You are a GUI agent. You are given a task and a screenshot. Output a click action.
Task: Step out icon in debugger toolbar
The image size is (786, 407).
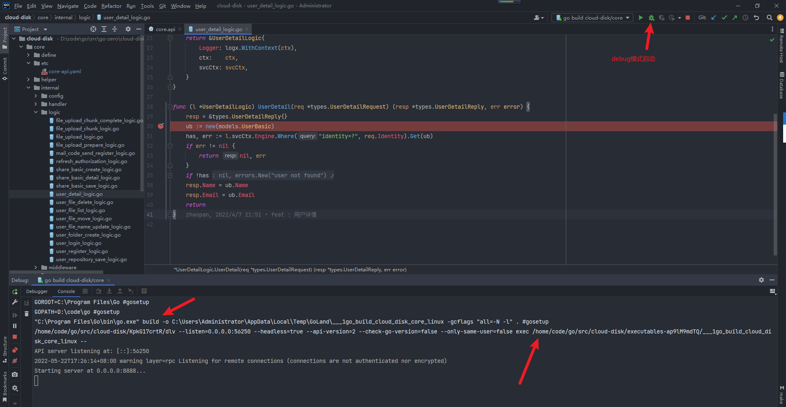click(120, 291)
